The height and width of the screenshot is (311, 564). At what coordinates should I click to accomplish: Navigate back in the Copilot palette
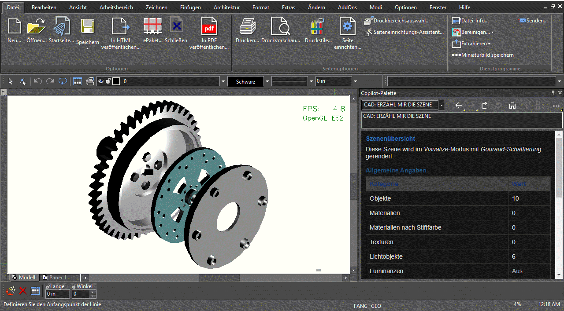[x=459, y=106]
